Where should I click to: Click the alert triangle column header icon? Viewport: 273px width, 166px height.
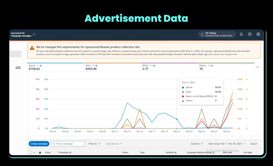40,153
